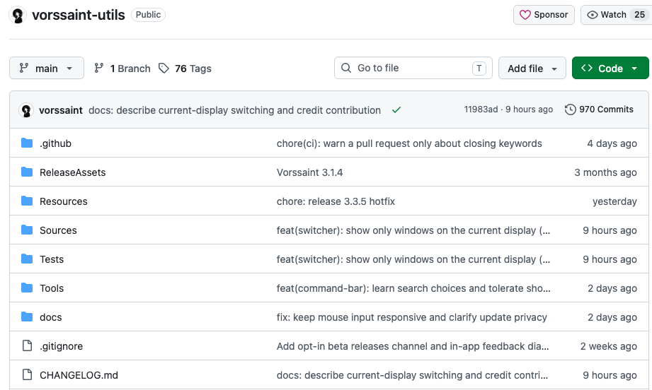
Task: Click the green check status icon
Action: [396, 110]
